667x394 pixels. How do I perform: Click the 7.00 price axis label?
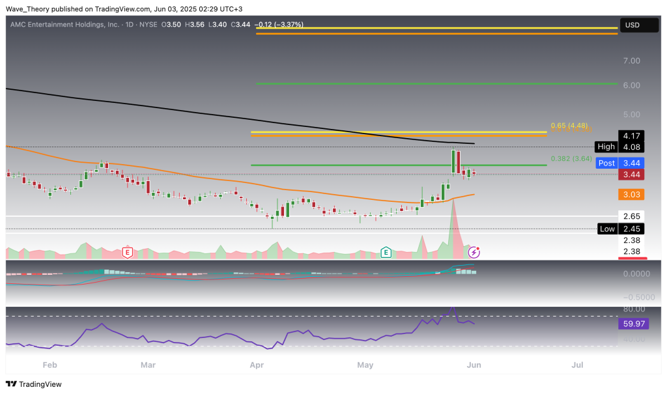pos(632,61)
